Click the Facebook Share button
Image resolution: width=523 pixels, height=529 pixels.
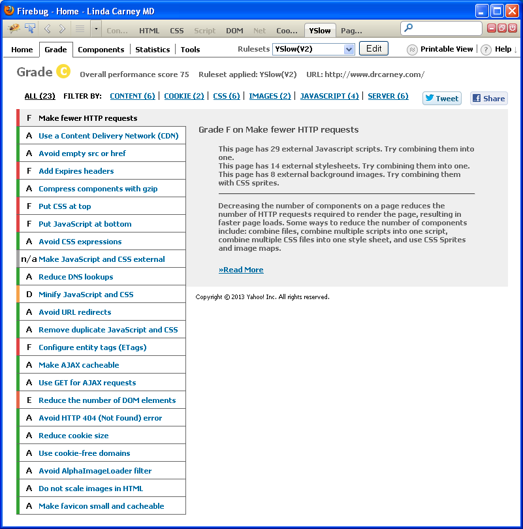[489, 99]
